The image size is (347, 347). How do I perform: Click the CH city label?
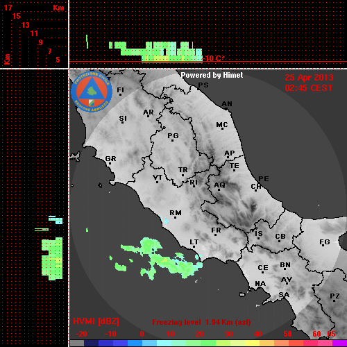point(256,186)
